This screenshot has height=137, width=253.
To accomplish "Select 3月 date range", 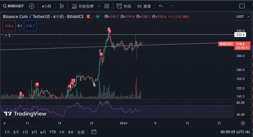I will click(34, 132).
